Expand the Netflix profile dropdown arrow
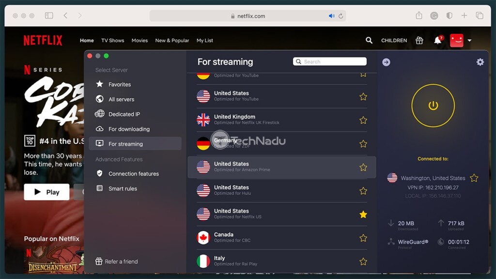This screenshot has width=496, height=279. (469, 41)
